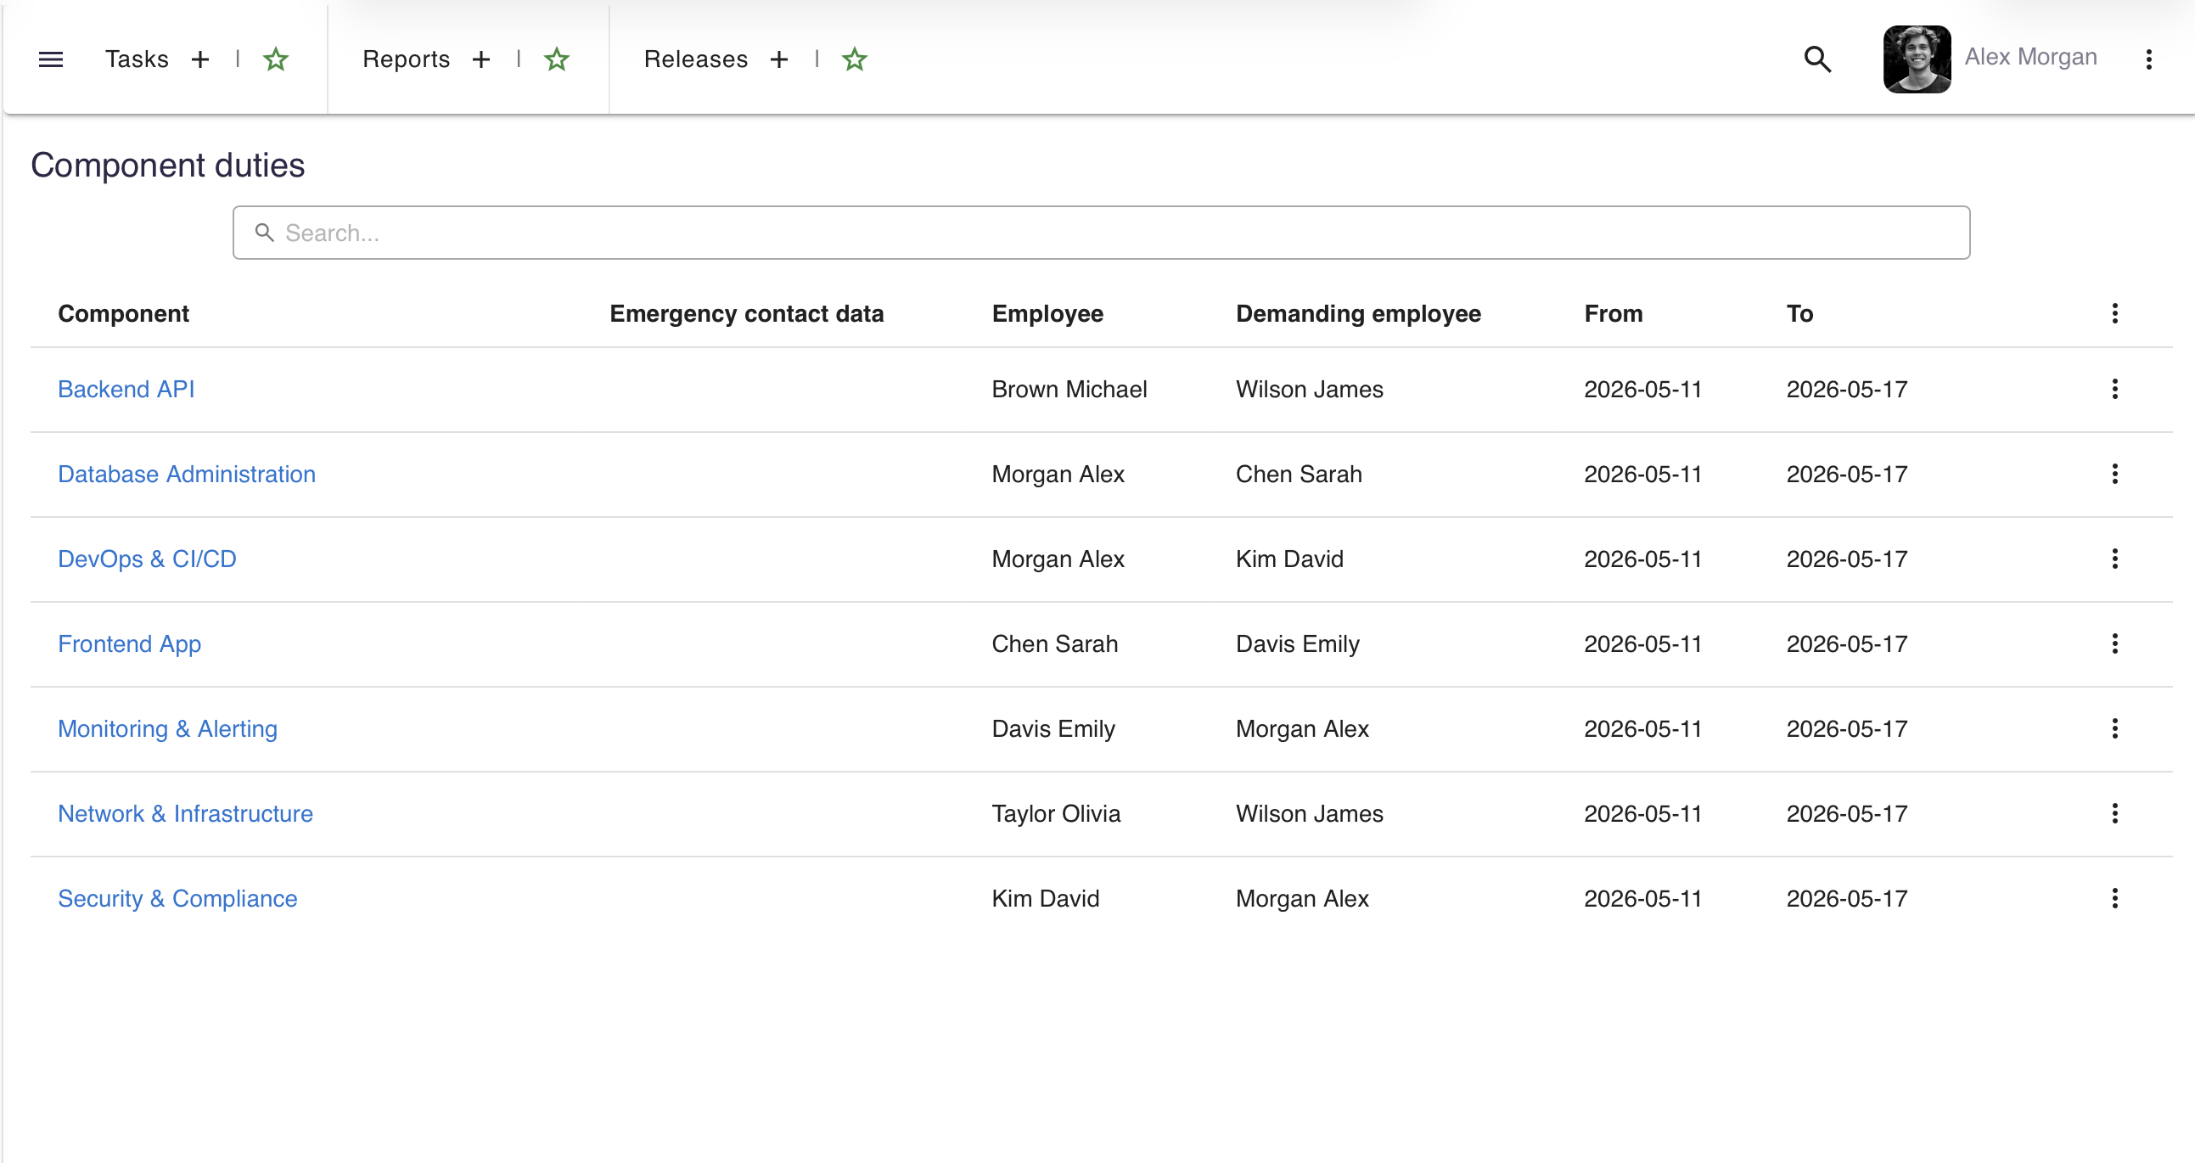Open the Releases menu

point(695,59)
